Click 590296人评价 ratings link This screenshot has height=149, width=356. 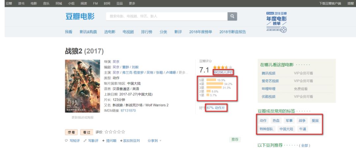[x=223, y=72]
